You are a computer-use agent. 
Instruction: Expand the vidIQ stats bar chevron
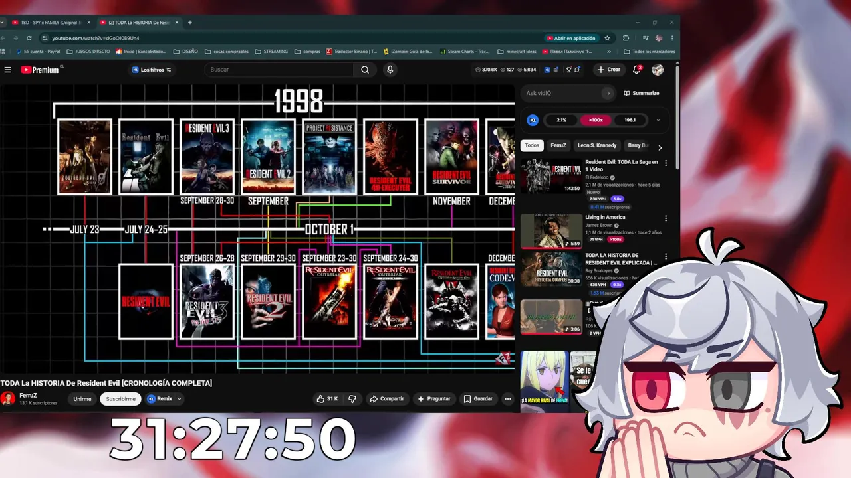[x=658, y=120]
